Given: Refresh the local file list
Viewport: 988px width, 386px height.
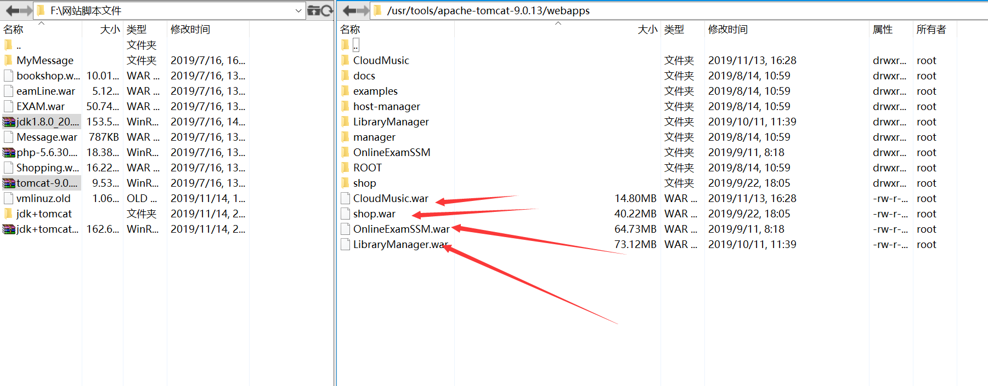Looking at the screenshot, I should (327, 10).
